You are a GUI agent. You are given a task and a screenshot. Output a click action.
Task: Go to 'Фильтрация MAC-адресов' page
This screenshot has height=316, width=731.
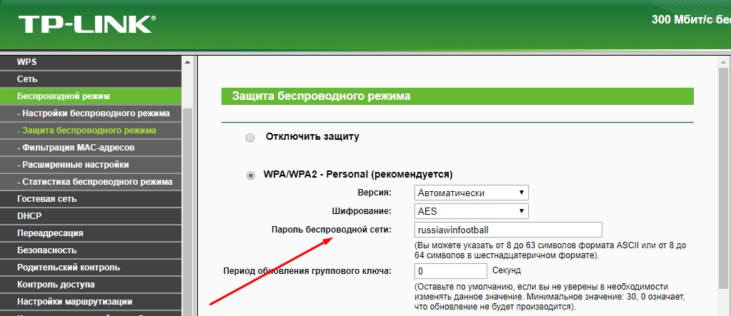76,148
